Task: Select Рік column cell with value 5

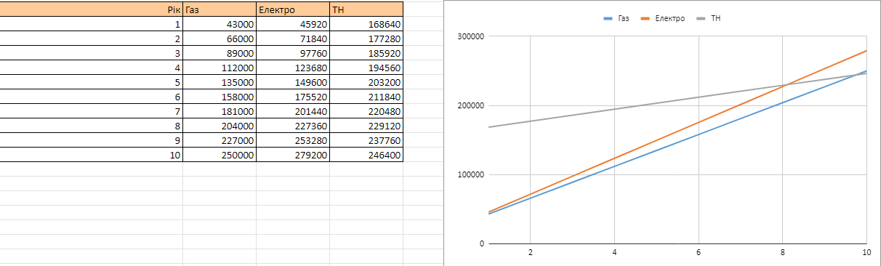Action: (91, 82)
